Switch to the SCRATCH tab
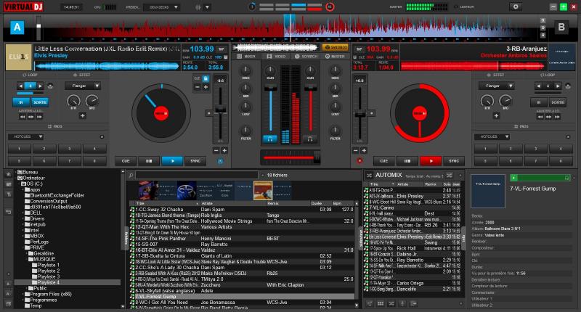Image resolution: width=581 pixels, height=312 pixels. (306, 57)
